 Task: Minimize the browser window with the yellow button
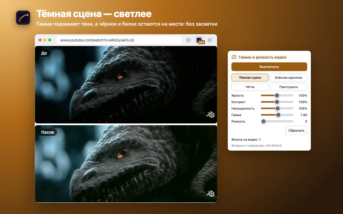click(x=45, y=40)
